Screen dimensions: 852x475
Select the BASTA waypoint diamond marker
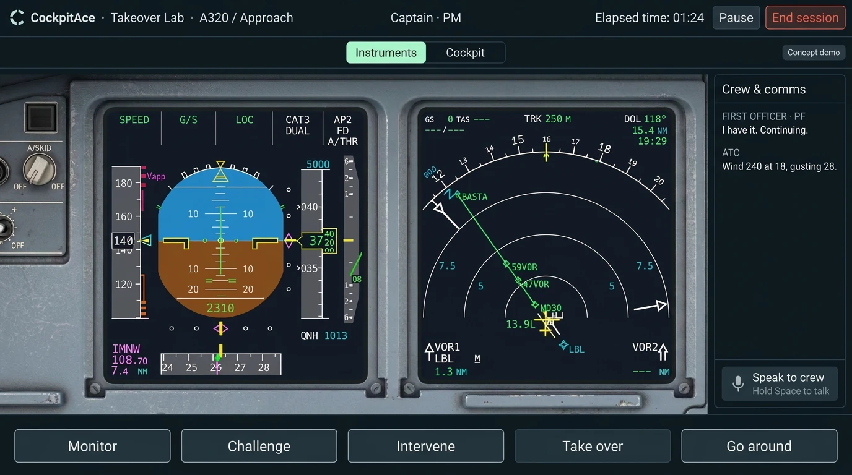tap(458, 195)
